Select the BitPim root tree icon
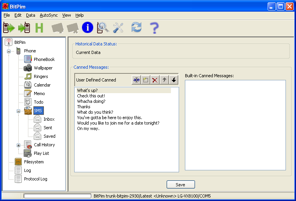This screenshot has height=201, width=296. (x=9, y=42)
